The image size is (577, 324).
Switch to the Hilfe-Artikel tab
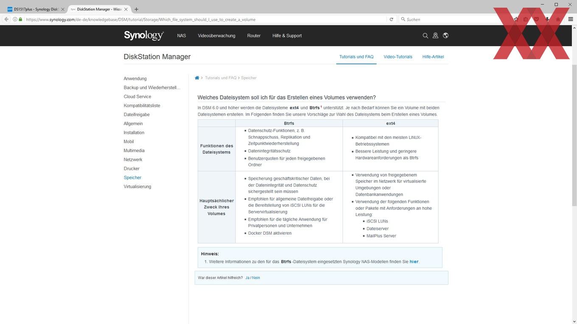[433, 57]
